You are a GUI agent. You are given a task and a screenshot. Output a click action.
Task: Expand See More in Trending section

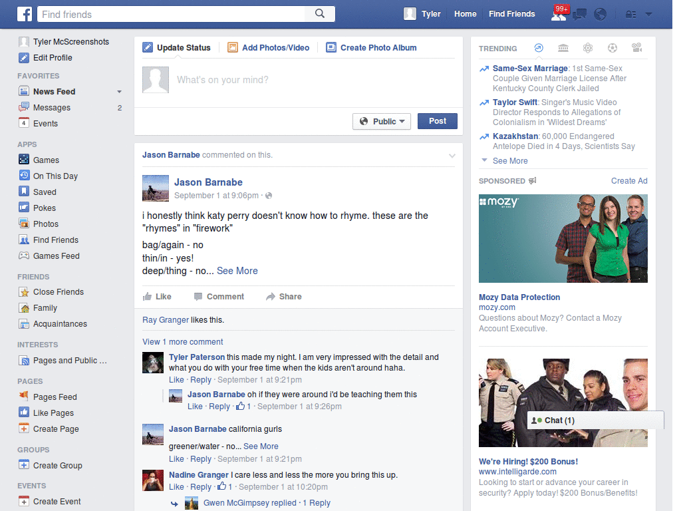[x=510, y=161]
